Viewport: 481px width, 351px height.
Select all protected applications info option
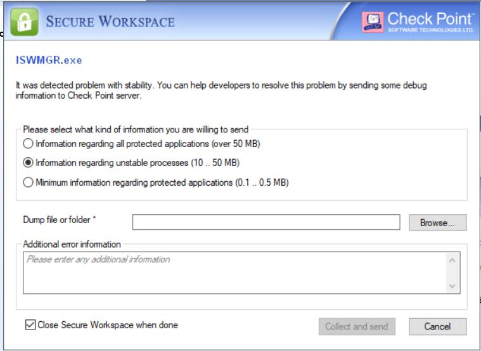28,143
